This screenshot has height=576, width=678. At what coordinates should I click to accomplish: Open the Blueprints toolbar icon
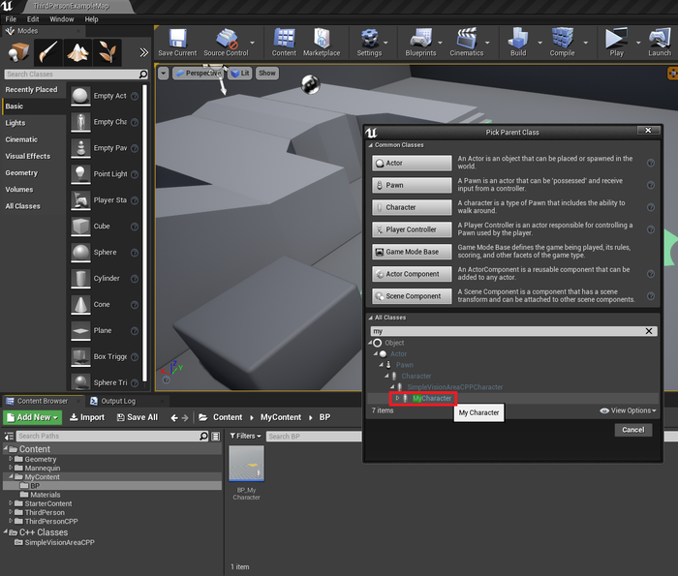pos(421,40)
